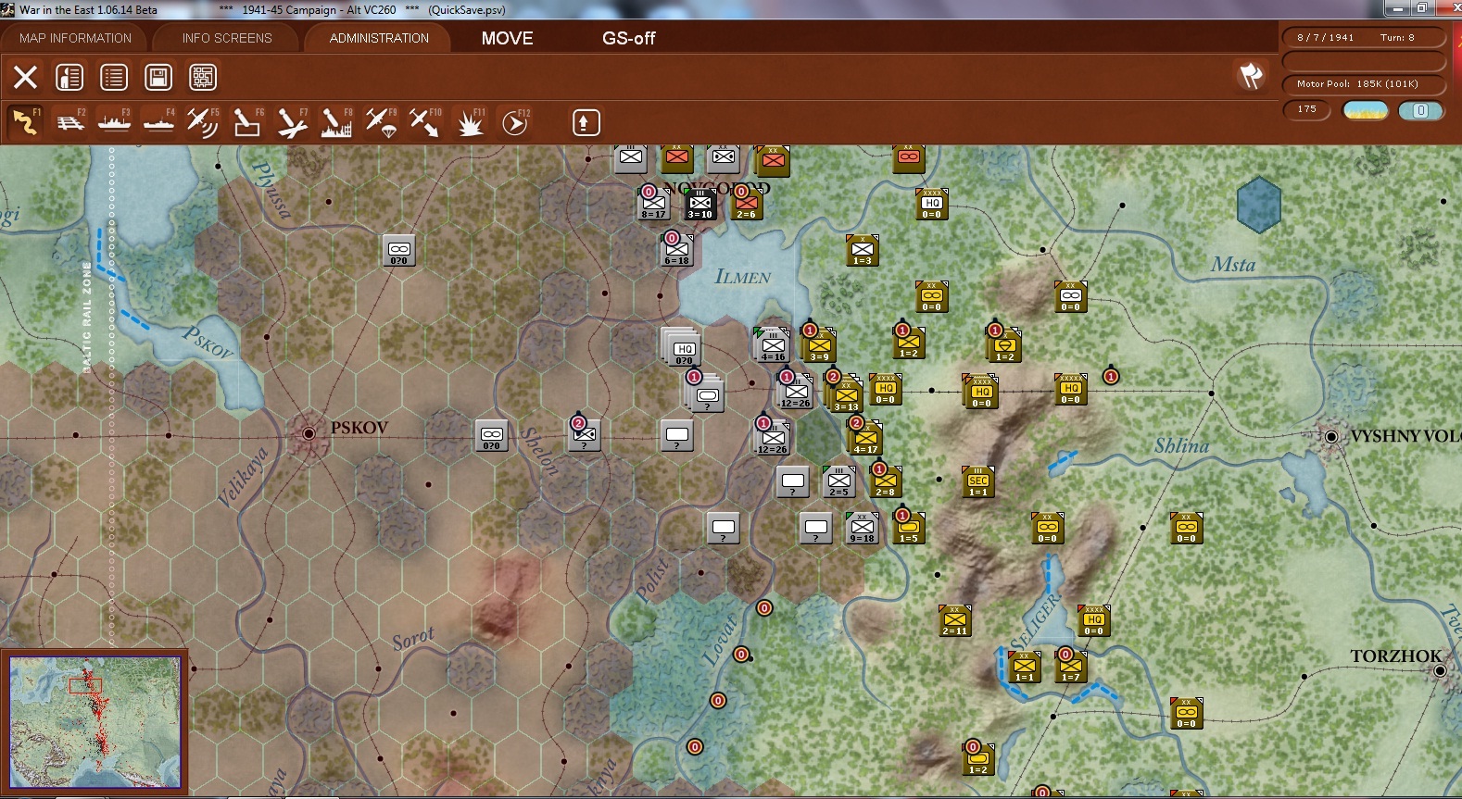Image resolution: width=1462 pixels, height=799 pixels.
Task: Select the unit counter labeled 4=16
Action: coord(773,344)
